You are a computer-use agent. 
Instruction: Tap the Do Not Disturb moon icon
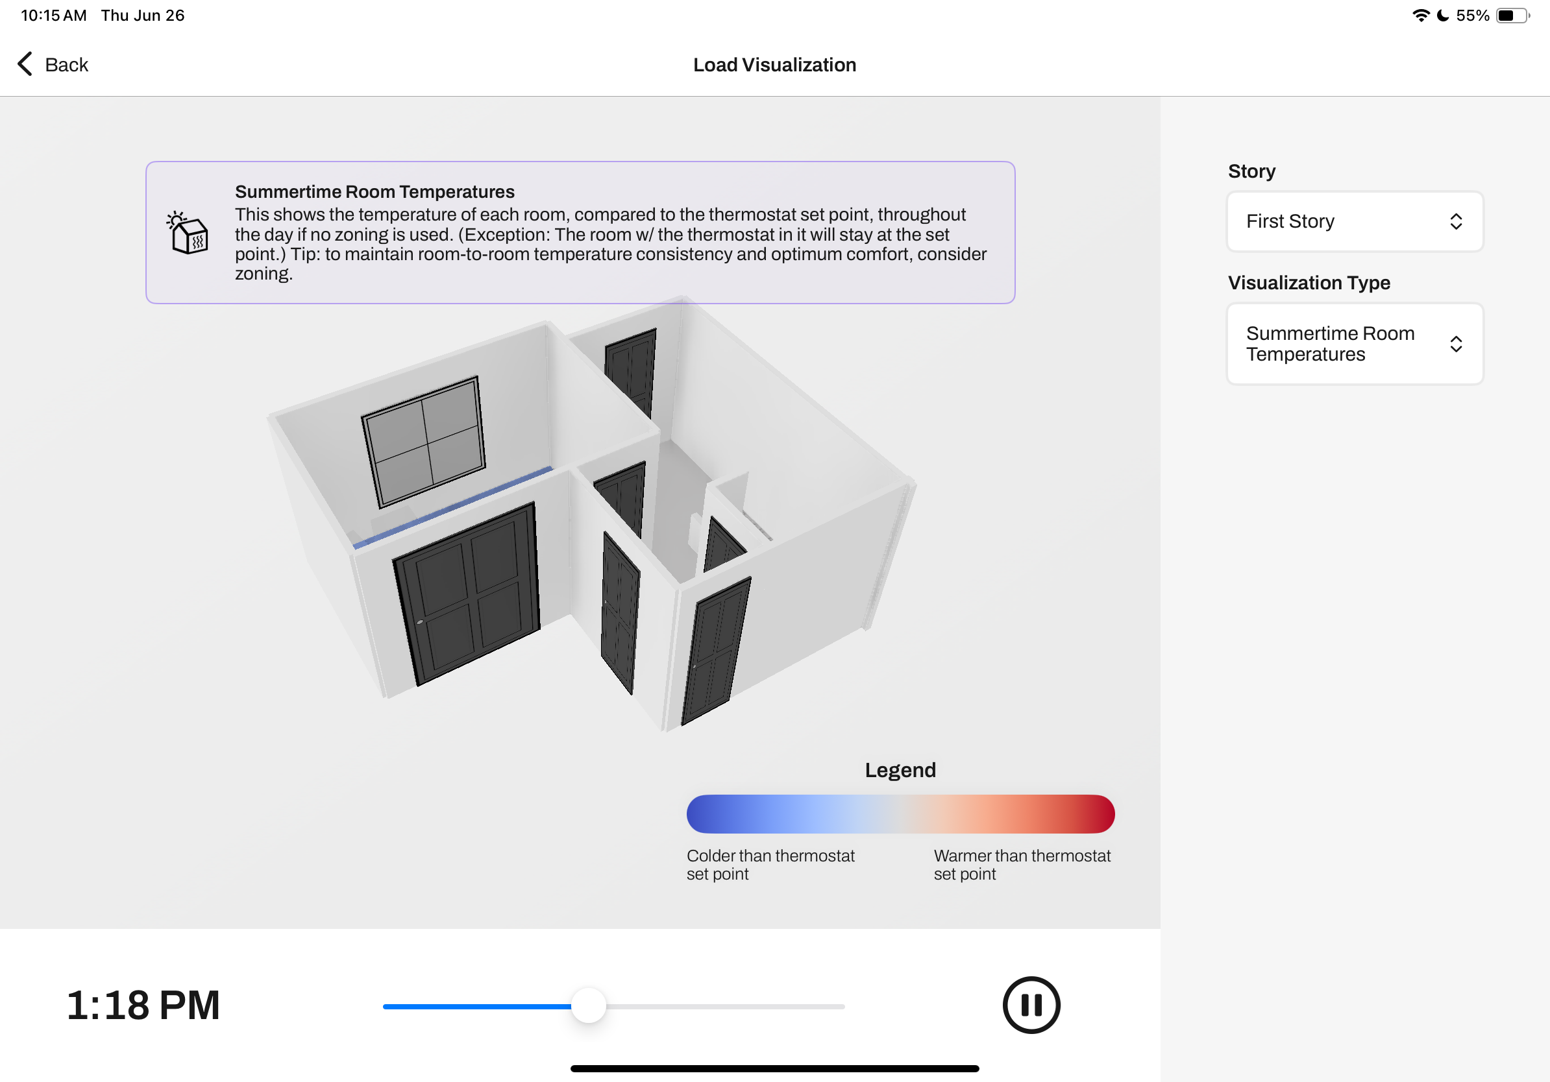(x=1443, y=15)
